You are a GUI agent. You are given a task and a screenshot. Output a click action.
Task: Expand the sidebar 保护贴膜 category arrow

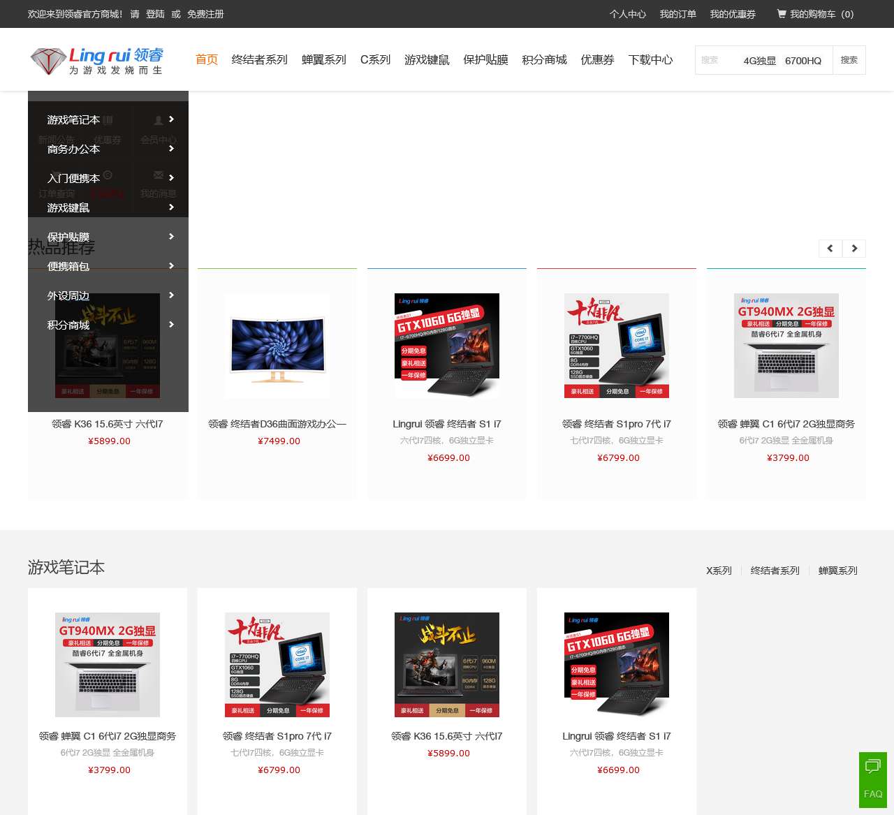[171, 237]
